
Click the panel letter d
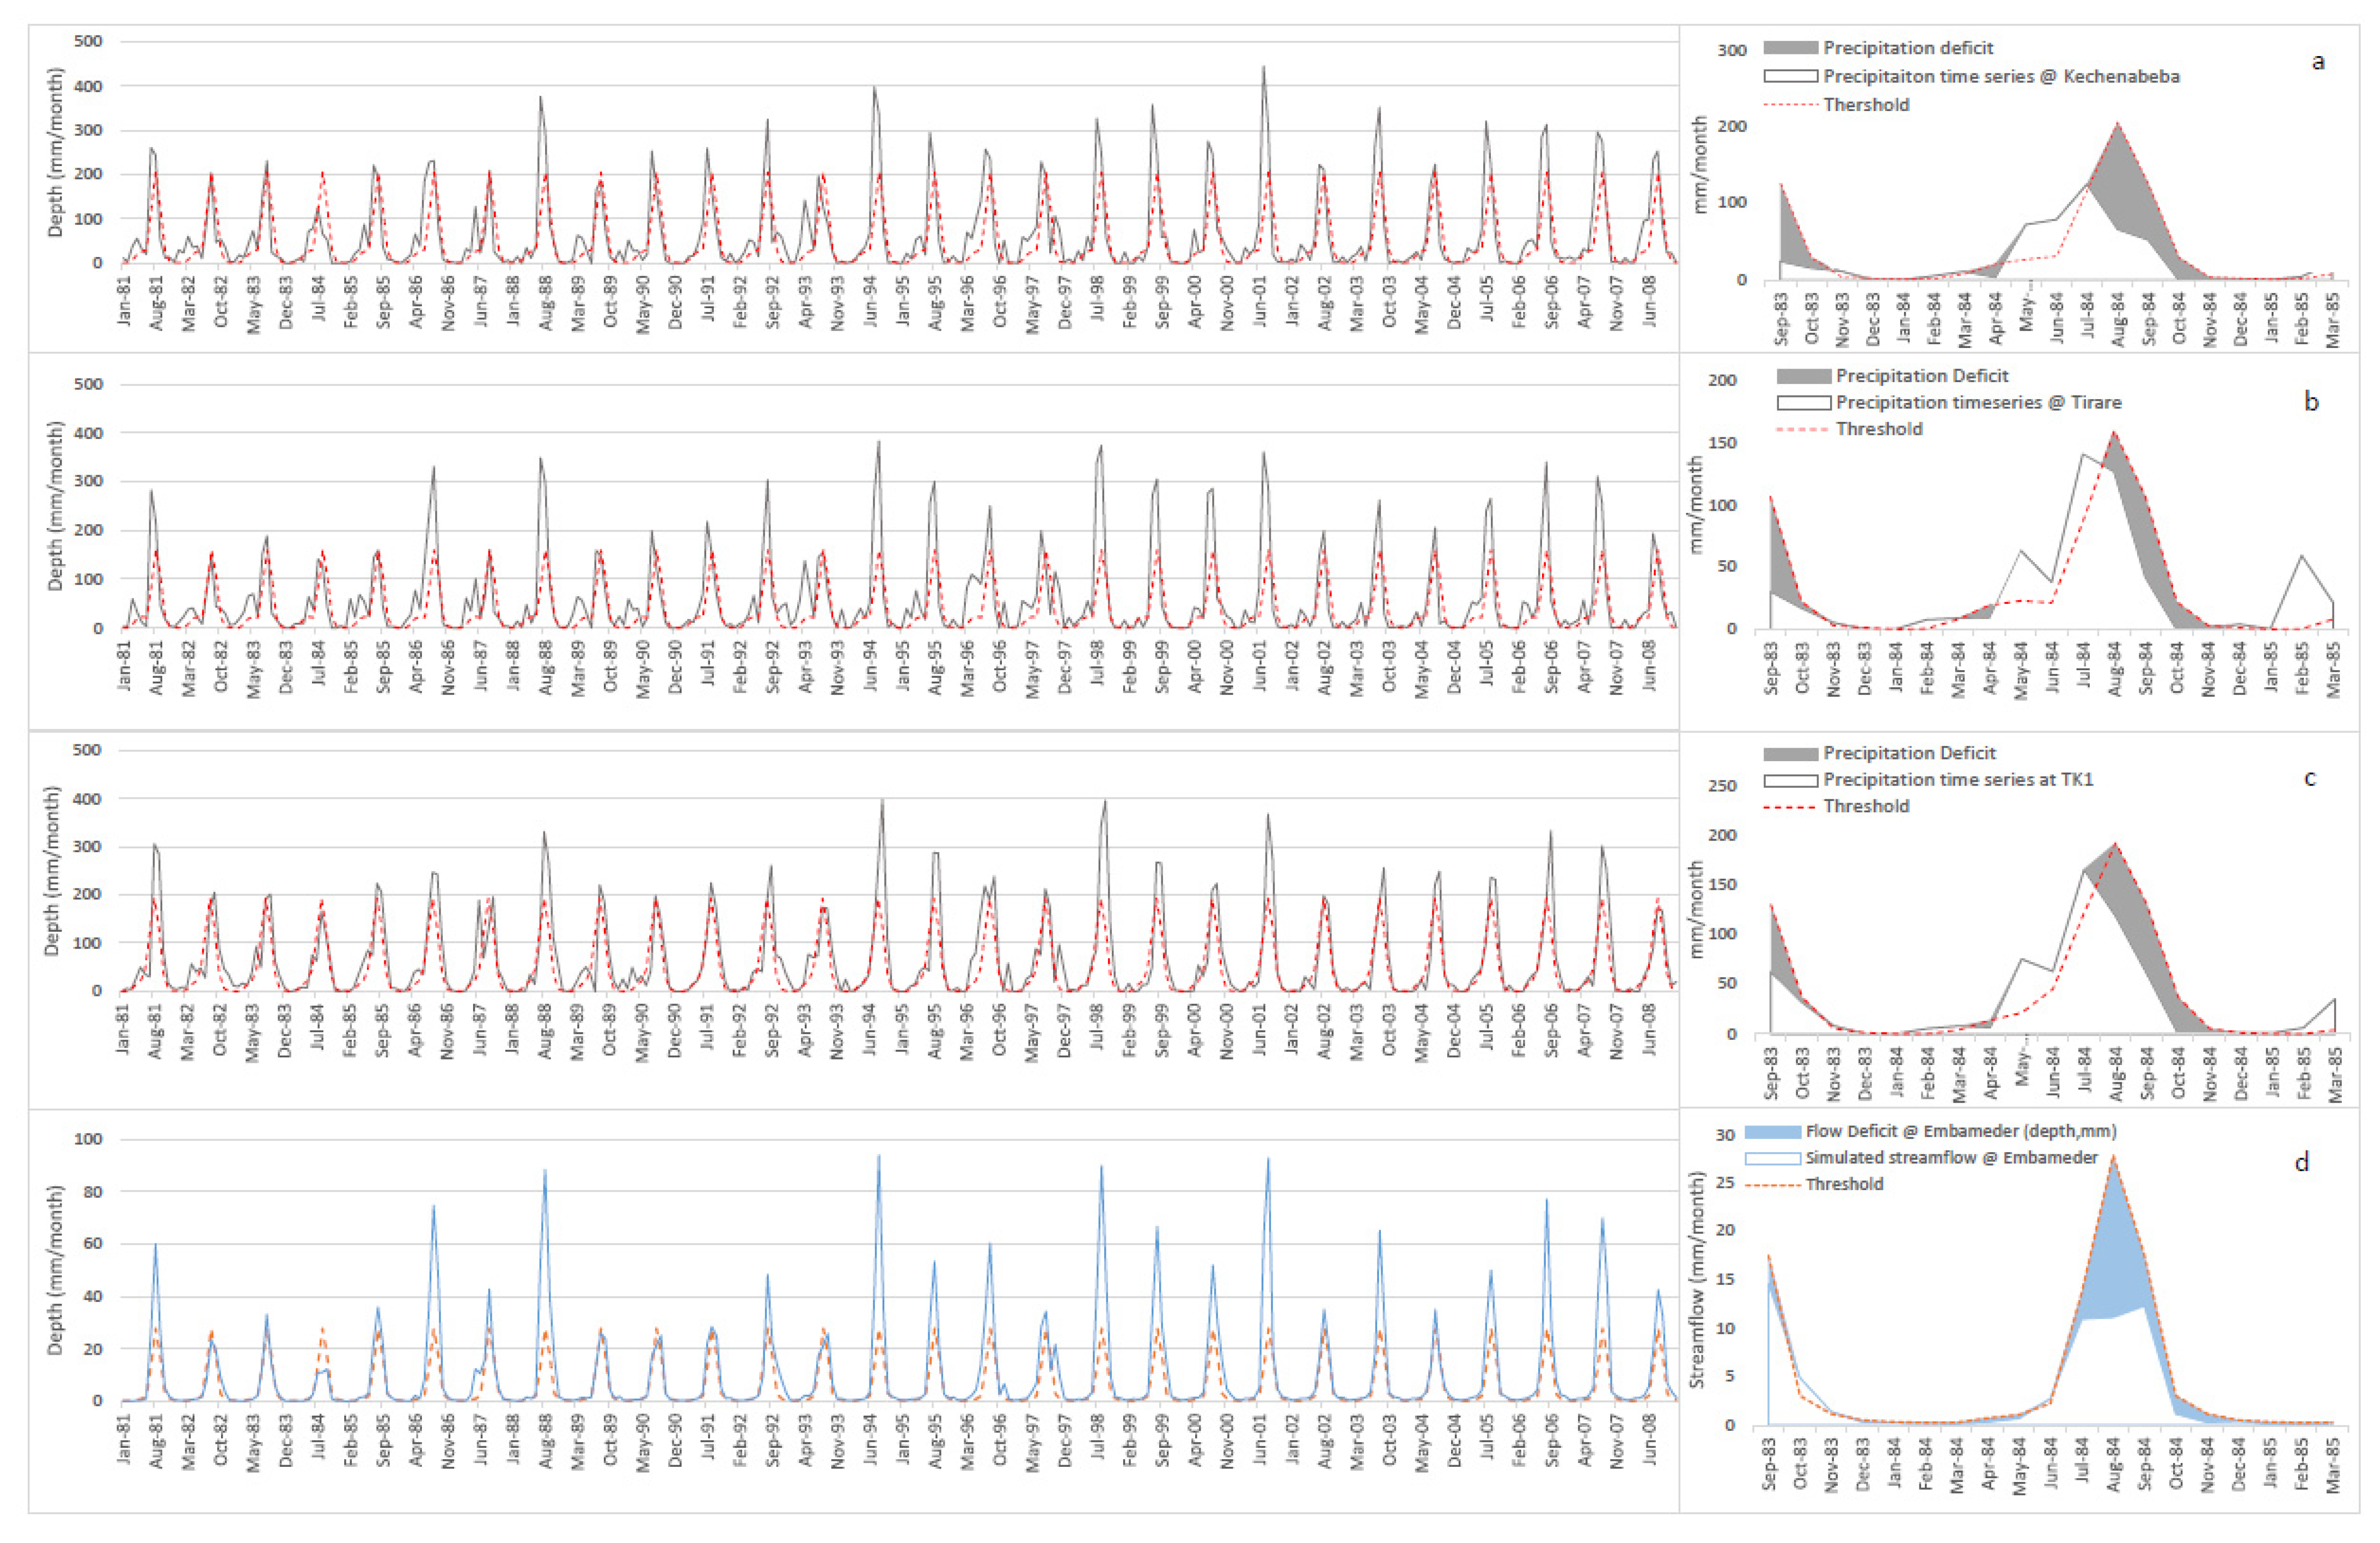[2302, 1162]
